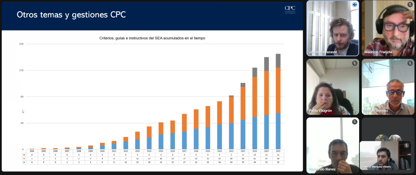Screen dimensions: 416x175
Task: Click the muted microphone icon on Mauricio Franjola's tile
Action: (x=410, y=5)
